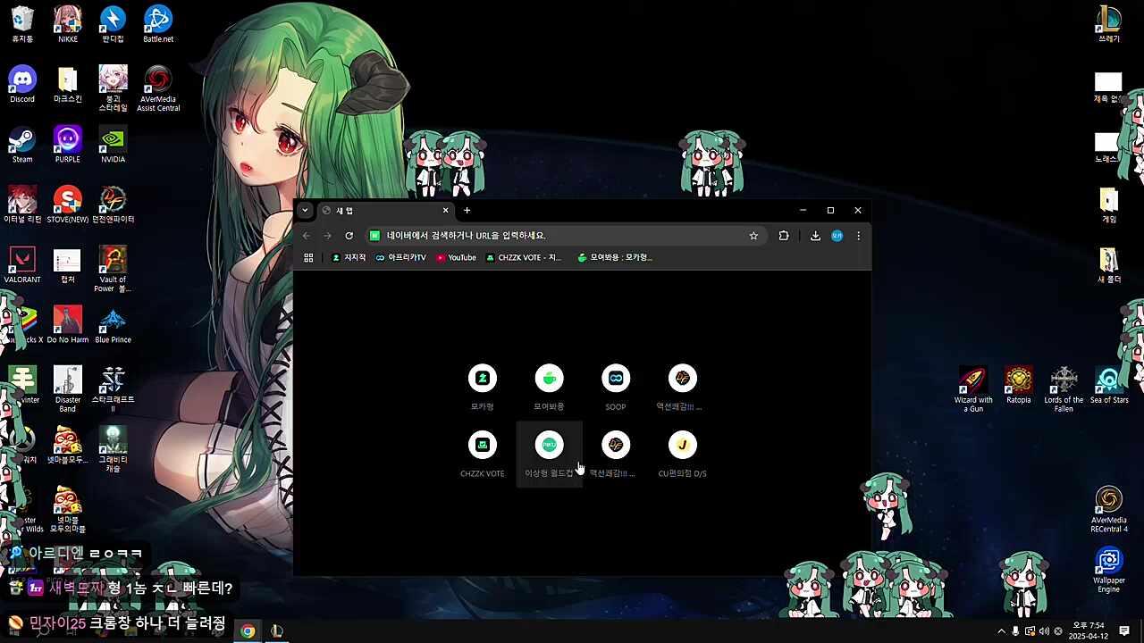This screenshot has width=1144, height=643.
Task: Open the clock showing 오후 7:54
Action: click(x=1087, y=631)
